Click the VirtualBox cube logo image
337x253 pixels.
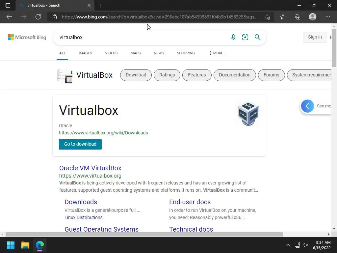[248, 114]
